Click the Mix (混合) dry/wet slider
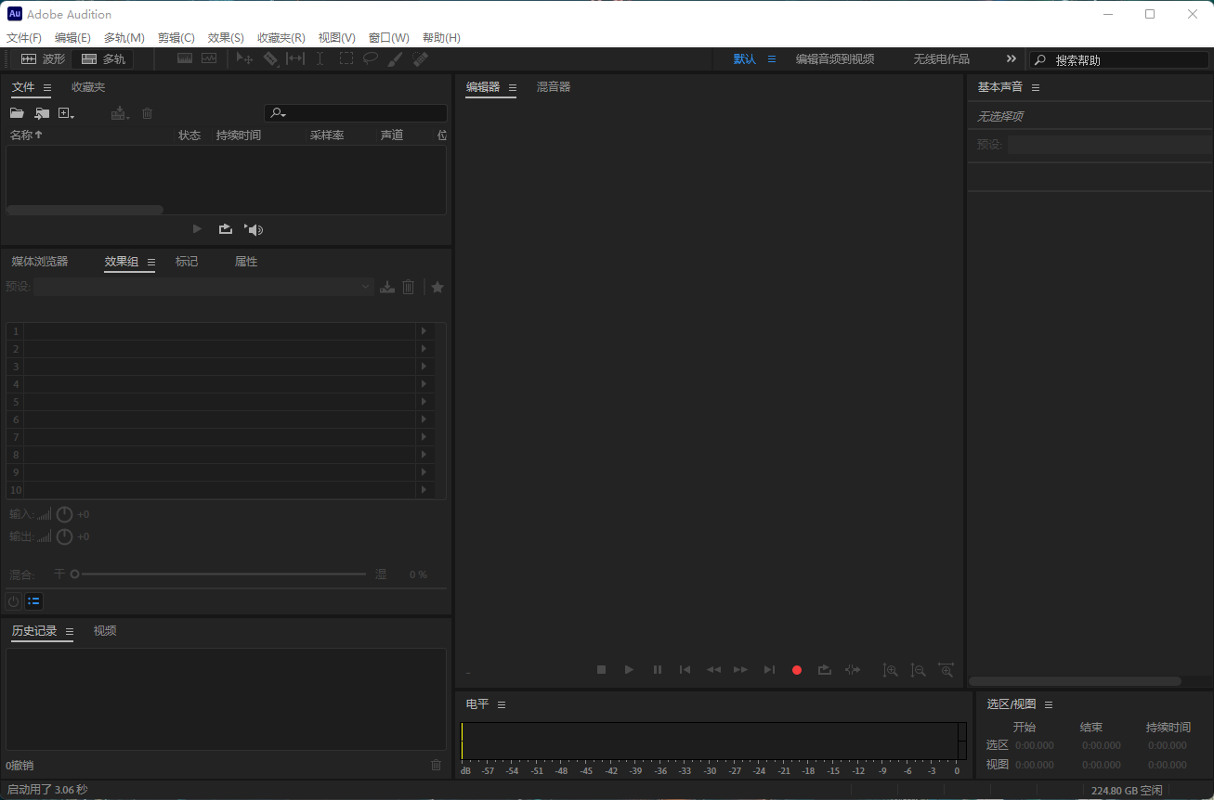The height and width of the screenshot is (800, 1214). (218, 574)
